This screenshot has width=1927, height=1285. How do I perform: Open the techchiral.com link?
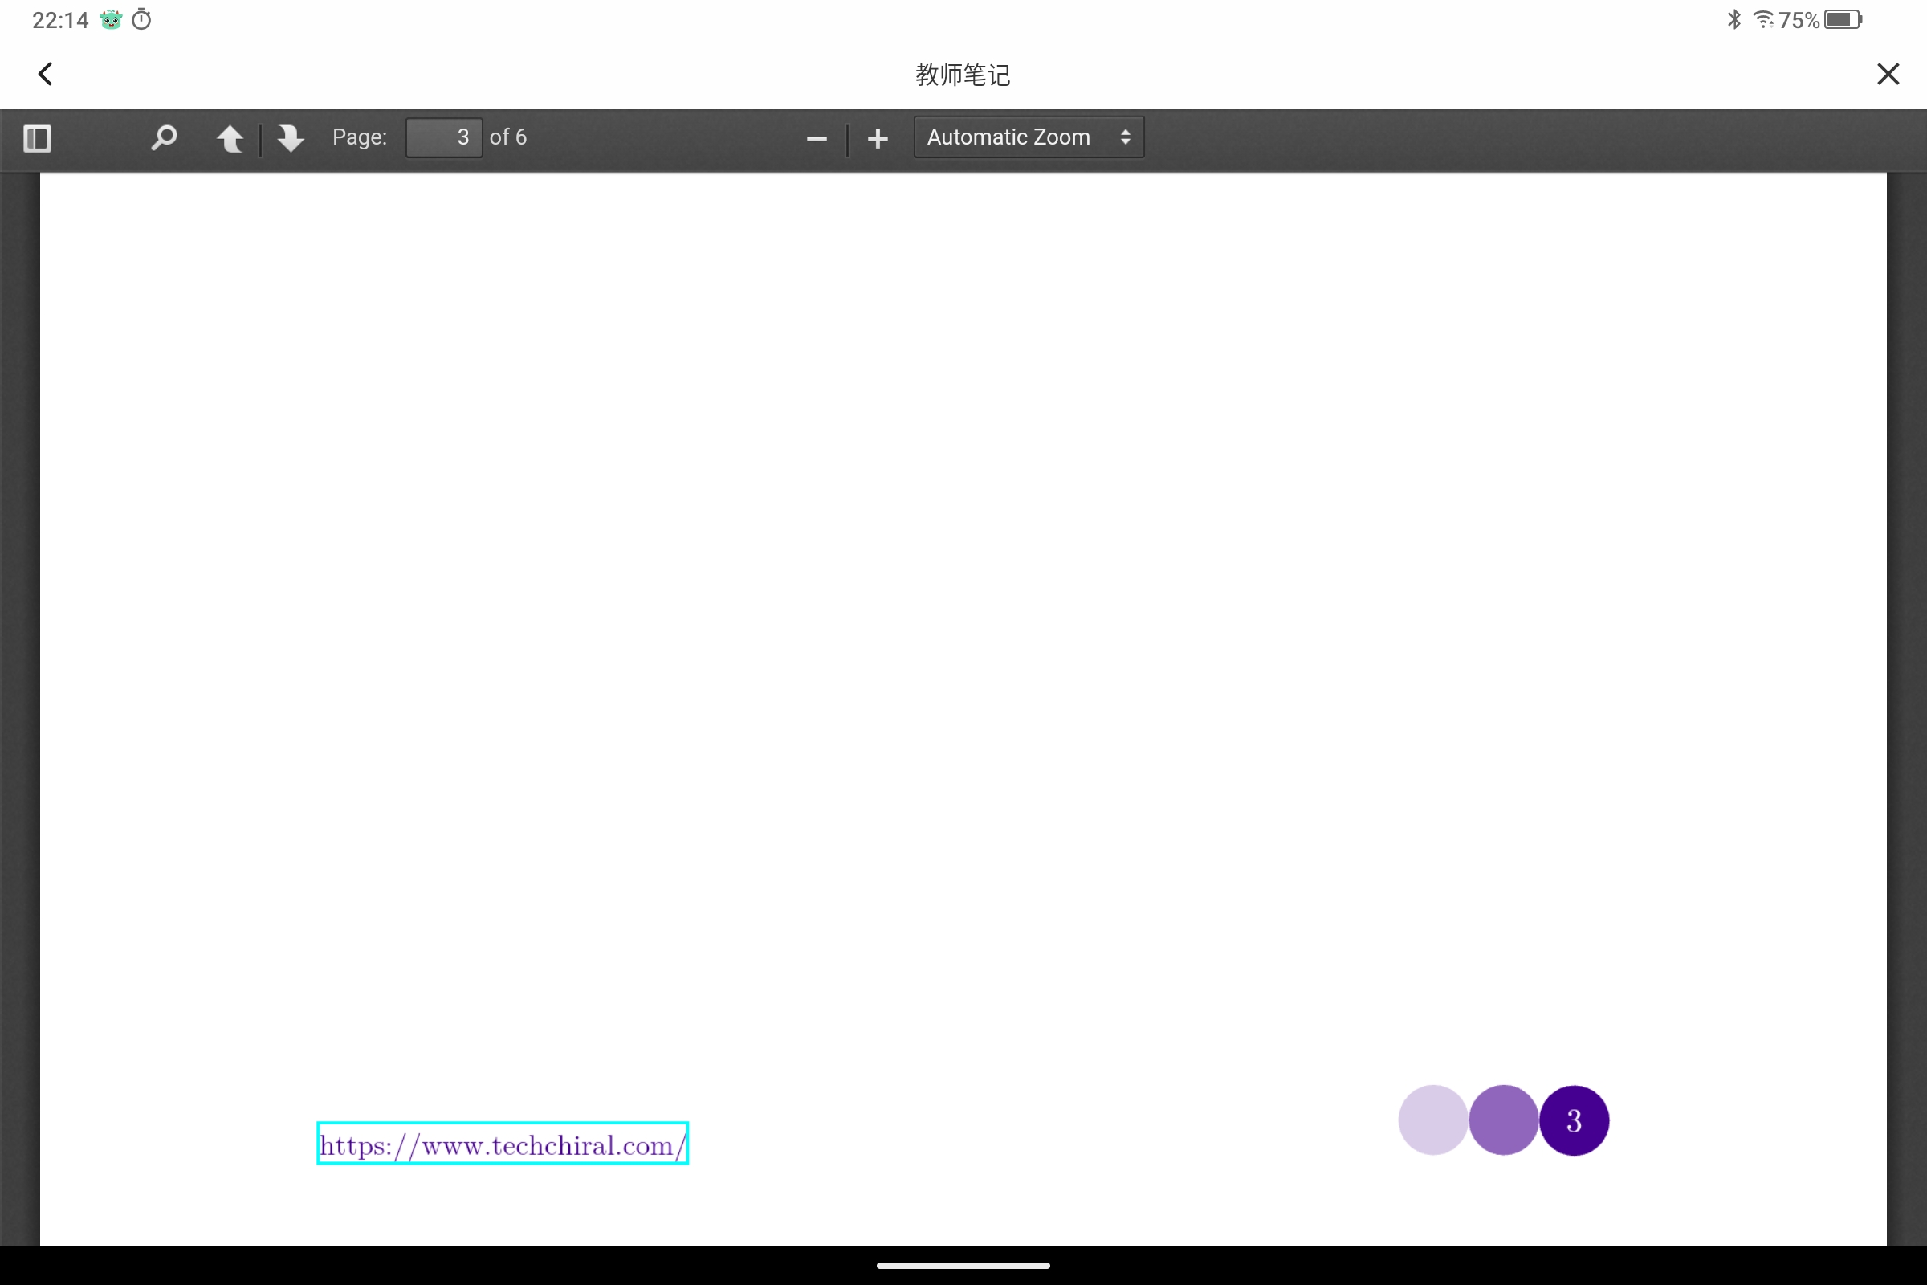[503, 1143]
